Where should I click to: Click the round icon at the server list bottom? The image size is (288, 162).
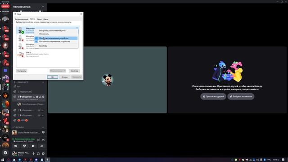click(x=5, y=153)
